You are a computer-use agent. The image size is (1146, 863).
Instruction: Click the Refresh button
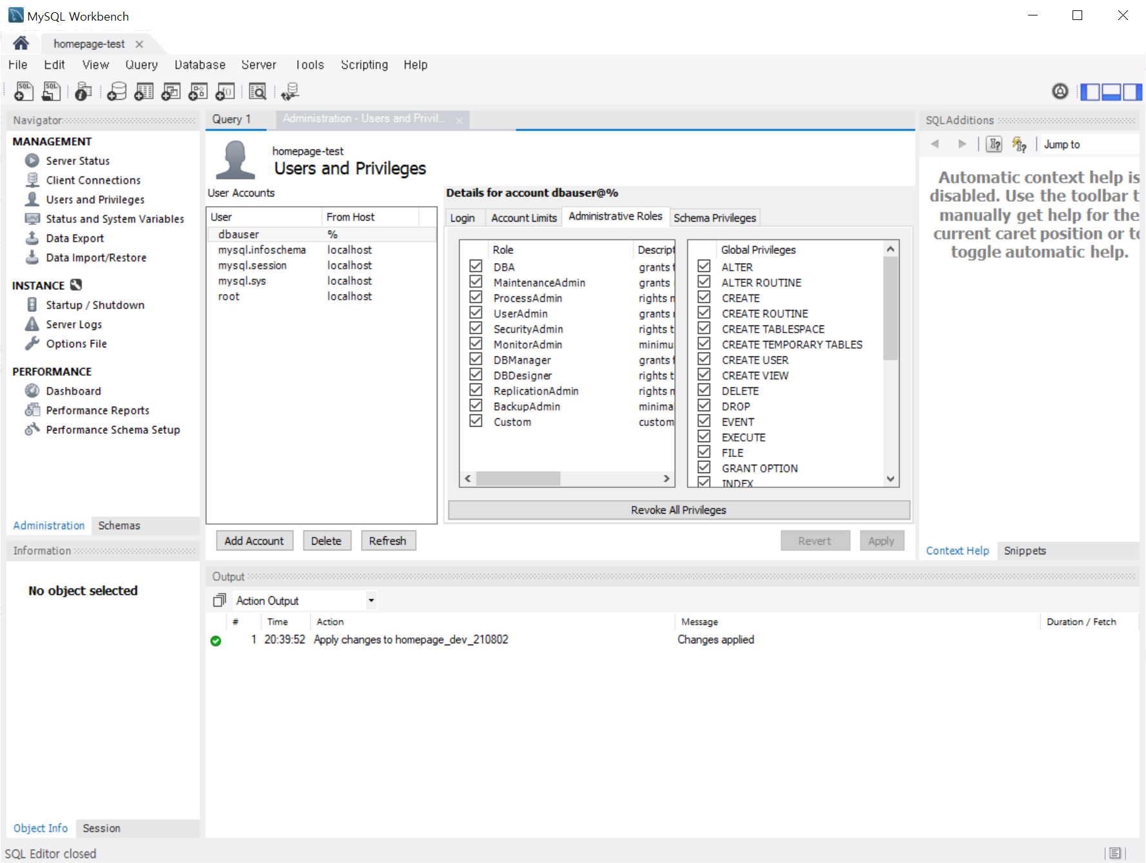tap(387, 541)
